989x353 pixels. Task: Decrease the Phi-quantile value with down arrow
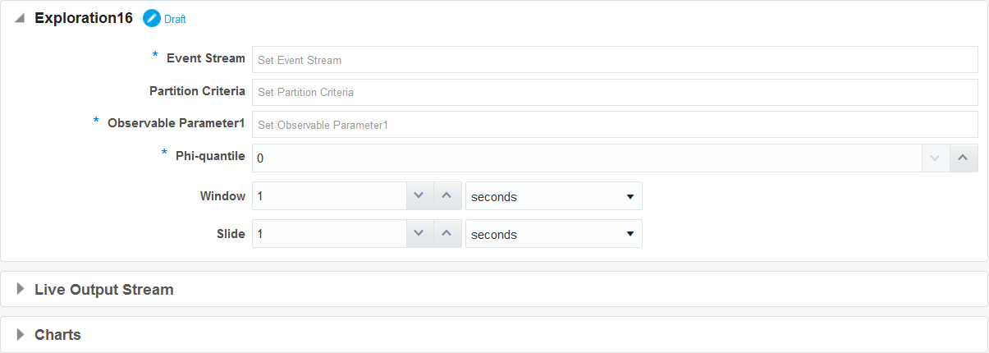(936, 158)
